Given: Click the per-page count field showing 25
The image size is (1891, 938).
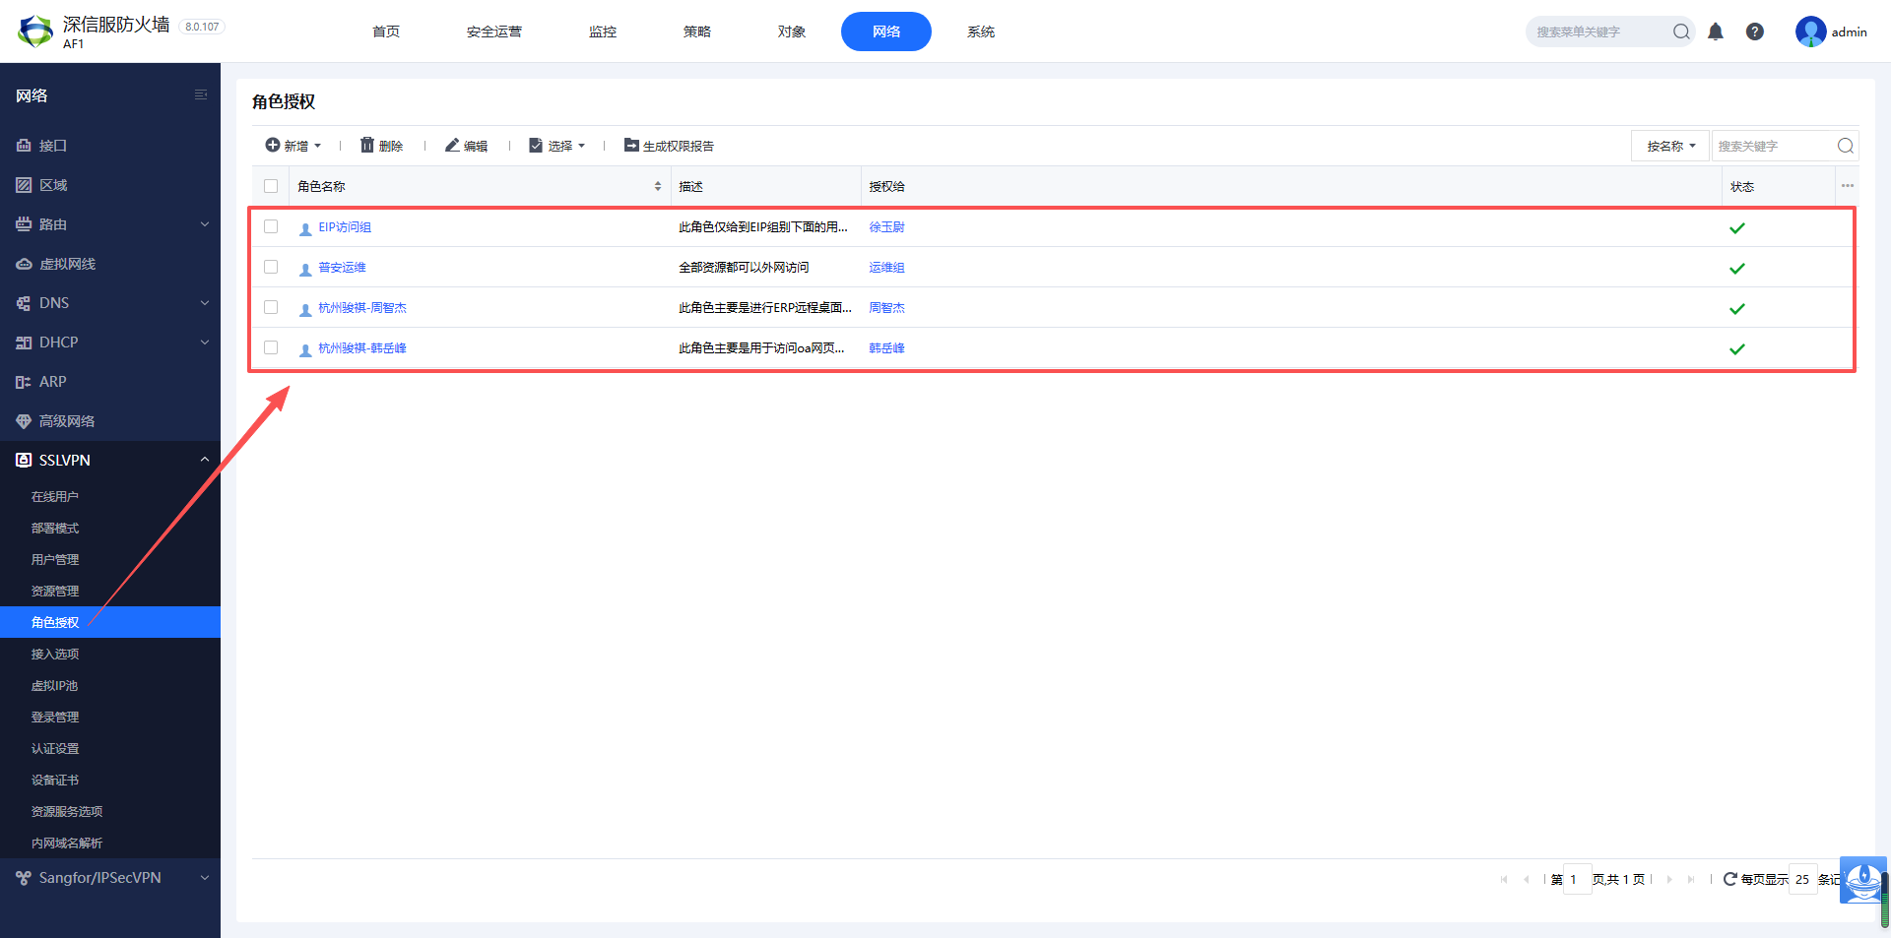Looking at the screenshot, I should 1802,879.
